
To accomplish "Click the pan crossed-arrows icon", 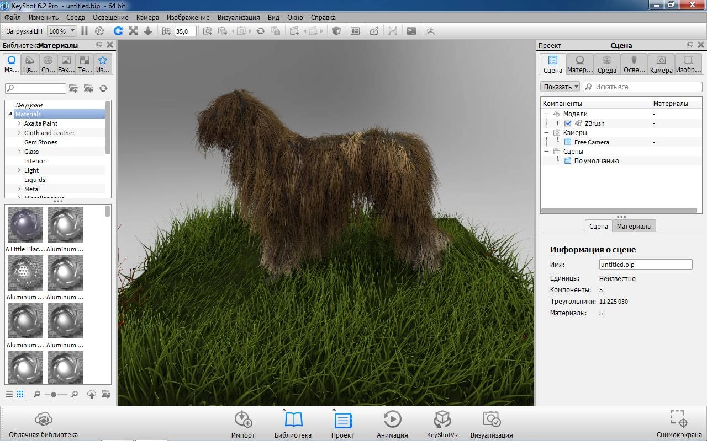I will point(133,31).
